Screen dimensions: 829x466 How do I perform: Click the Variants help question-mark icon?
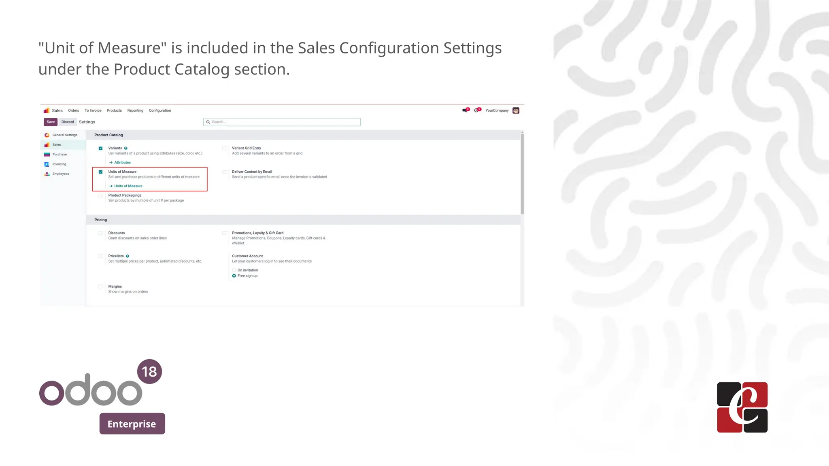pyautogui.click(x=126, y=148)
